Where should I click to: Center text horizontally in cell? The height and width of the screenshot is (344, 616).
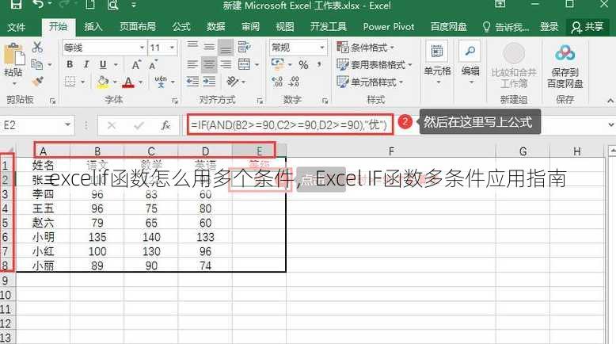[209, 64]
